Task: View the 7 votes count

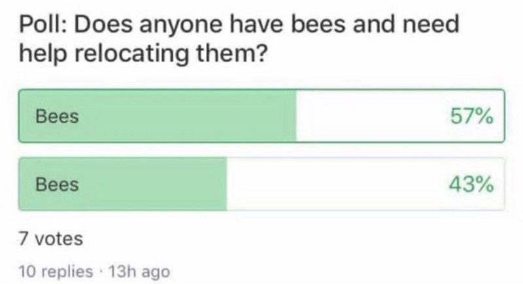Action: coord(51,239)
